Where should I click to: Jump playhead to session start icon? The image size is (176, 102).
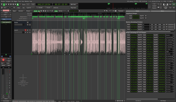tap(6, 4)
